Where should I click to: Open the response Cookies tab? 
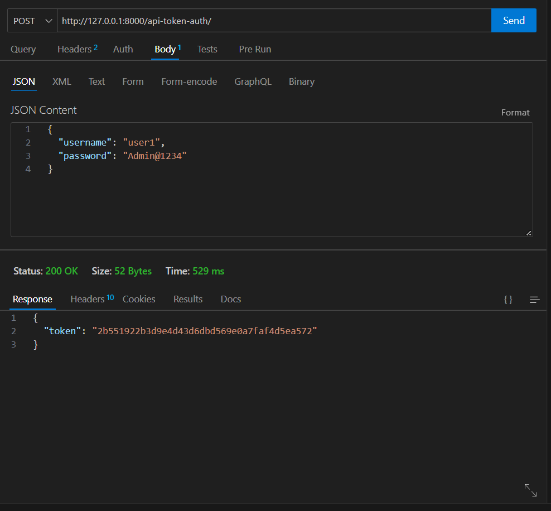pos(139,299)
